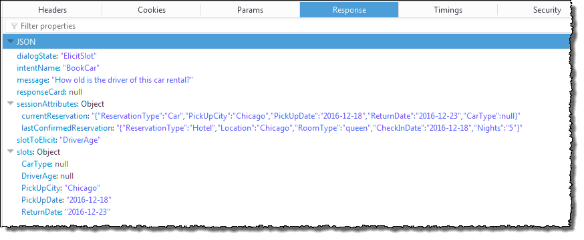Screen dimensions: 584x240
Task: Select the dialogState property
Action: [57, 56]
